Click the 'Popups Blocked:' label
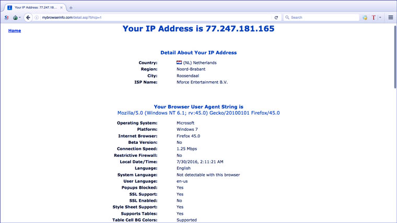 click(x=139, y=188)
